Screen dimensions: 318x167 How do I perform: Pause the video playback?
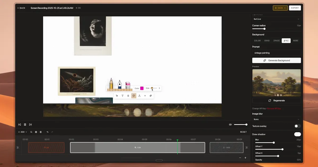click(x=25, y=125)
